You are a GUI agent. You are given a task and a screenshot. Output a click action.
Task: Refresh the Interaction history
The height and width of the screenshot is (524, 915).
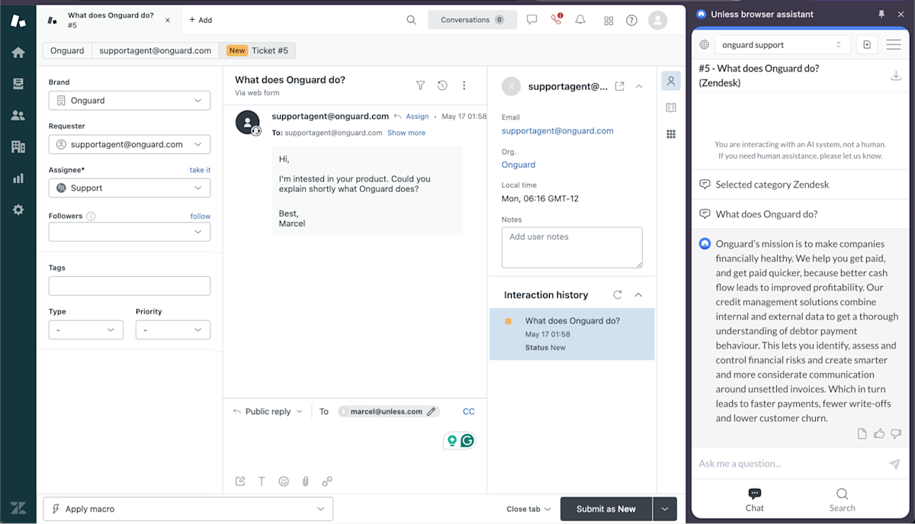tap(618, 294)
